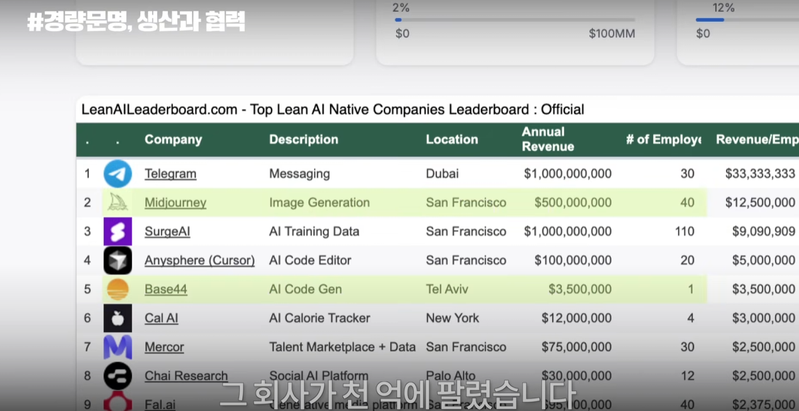Click the "New York" location cell
The width and height of the screenshot is (799, 411).
[453, 318]
